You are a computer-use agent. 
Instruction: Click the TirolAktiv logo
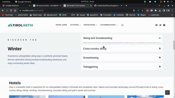pyautogui.click(x=21, y=25)
